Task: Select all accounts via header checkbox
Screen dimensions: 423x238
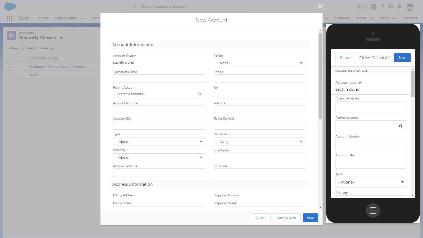Action: [x=23, y=58]
